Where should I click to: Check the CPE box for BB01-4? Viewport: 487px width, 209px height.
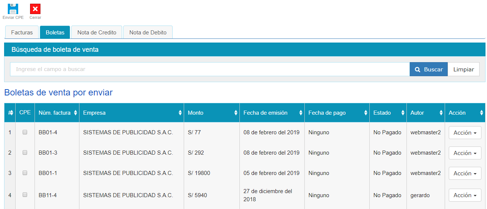[25, 132]
